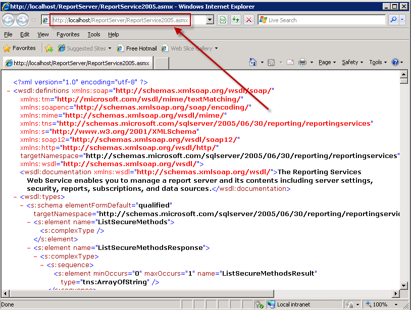Click the Refresh icon beside the address bar
The height and width of the screenshot is (310, 411).
(236, 20)
